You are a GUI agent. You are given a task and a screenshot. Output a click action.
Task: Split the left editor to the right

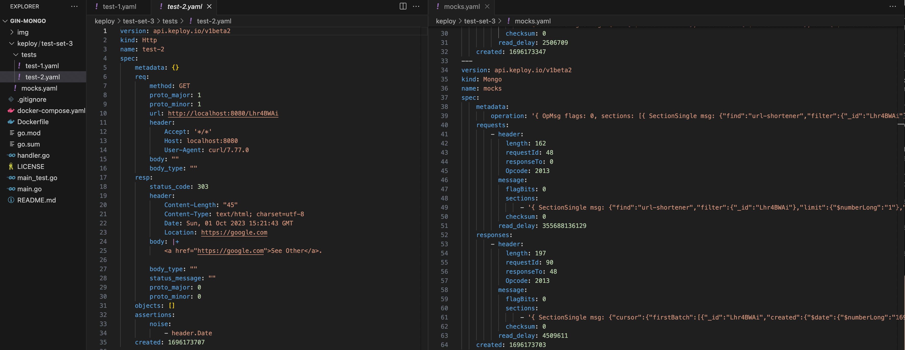(403, 6)
